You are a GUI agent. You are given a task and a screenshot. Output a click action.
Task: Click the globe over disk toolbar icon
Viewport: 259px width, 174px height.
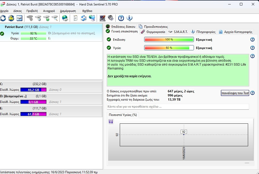click(65, 18)
